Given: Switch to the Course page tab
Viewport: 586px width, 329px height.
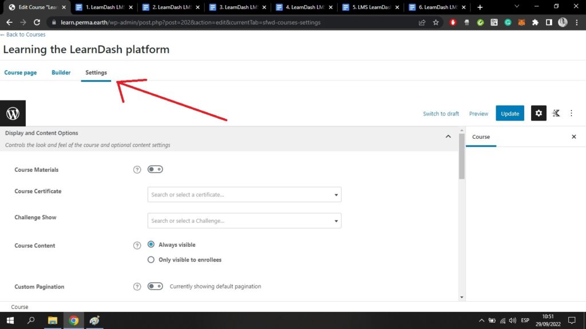Looking at the screenshot, I should (x=21, y=73).
